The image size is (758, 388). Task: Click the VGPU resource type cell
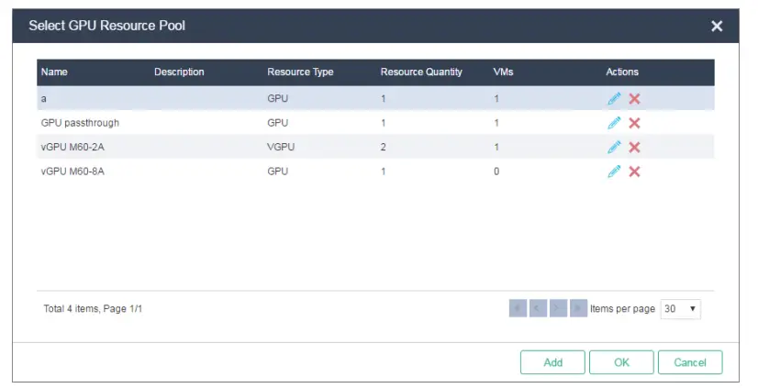point(281,147)
